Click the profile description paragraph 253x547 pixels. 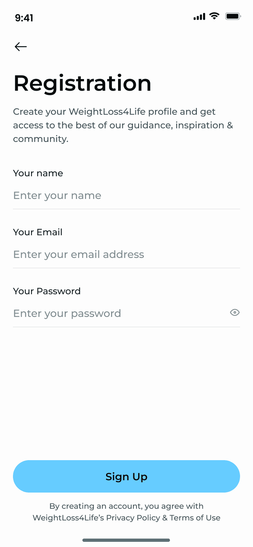point(123,125)
